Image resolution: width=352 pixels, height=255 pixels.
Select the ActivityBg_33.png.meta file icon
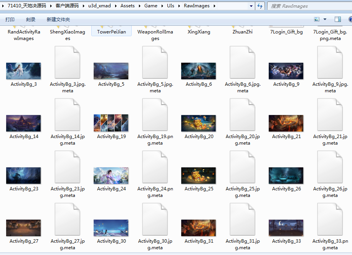[330, 219]
